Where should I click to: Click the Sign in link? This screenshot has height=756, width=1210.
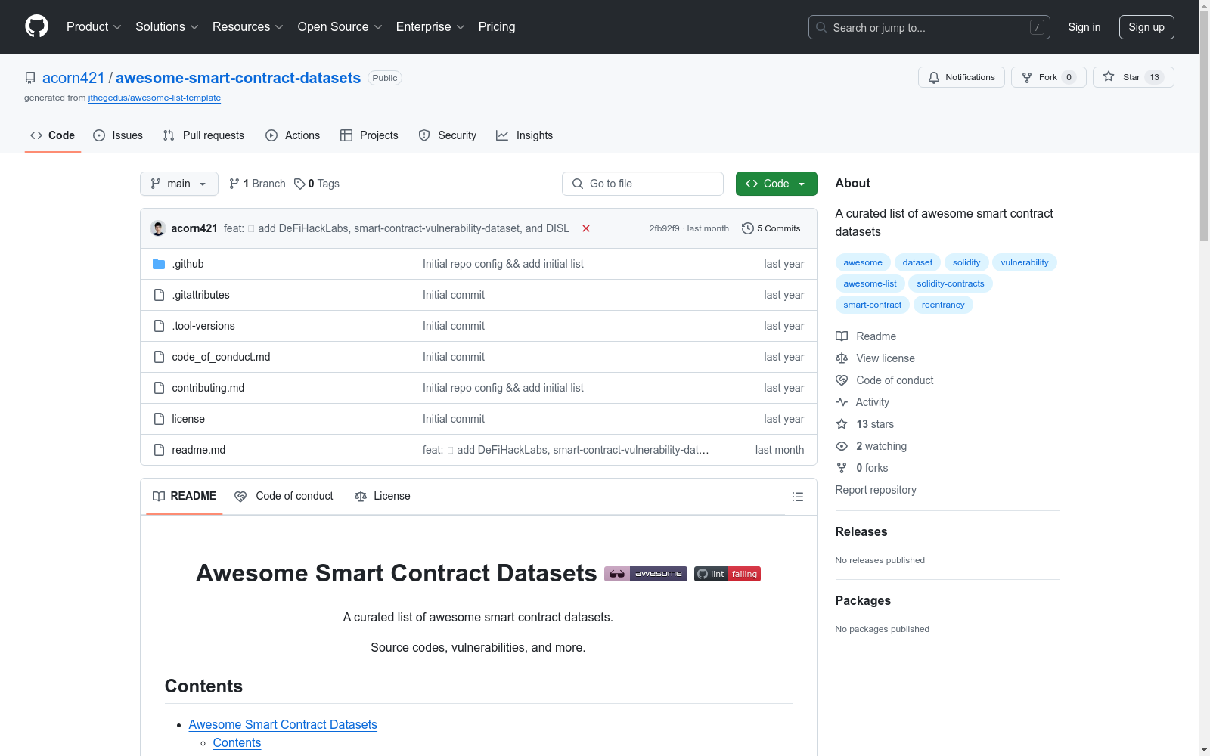tap(1084, 27)
